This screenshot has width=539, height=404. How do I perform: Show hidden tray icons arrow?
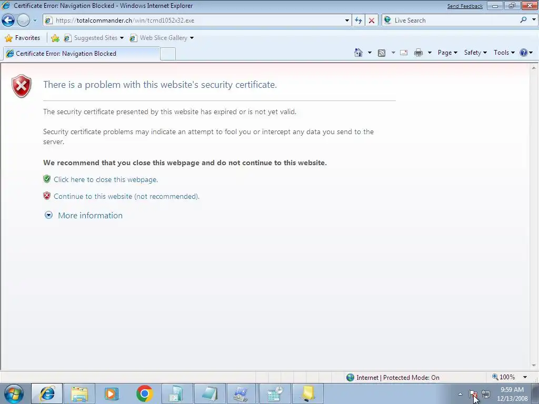(x=460, y=394)
